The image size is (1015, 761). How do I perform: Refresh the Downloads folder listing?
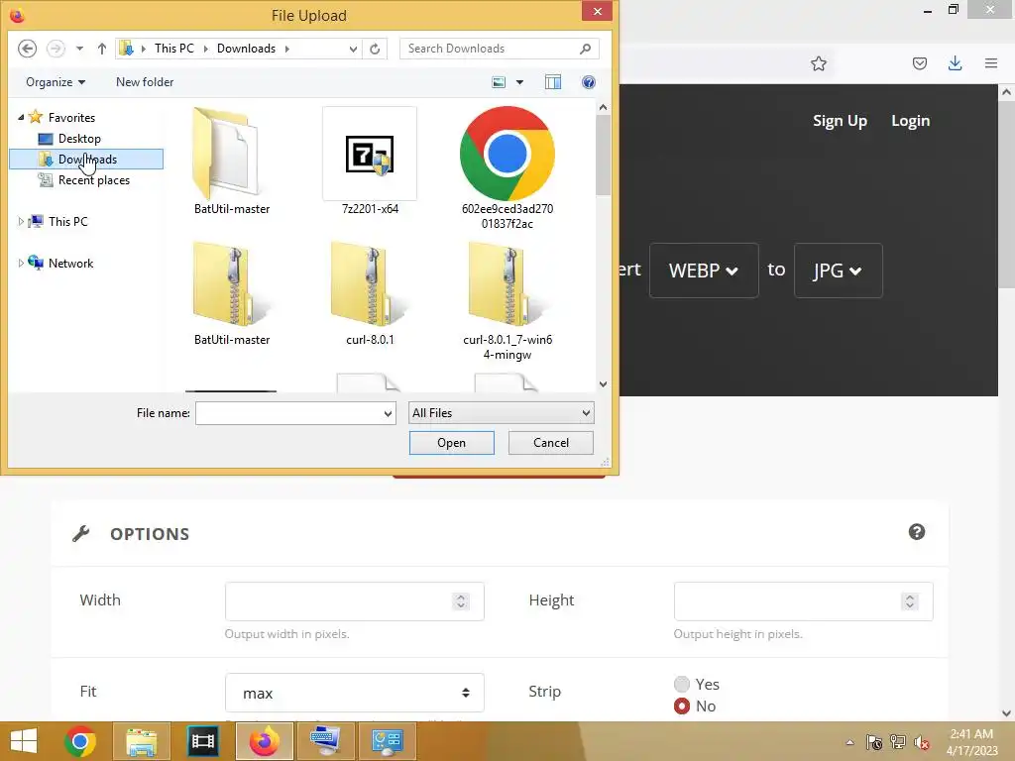(375, 49)
